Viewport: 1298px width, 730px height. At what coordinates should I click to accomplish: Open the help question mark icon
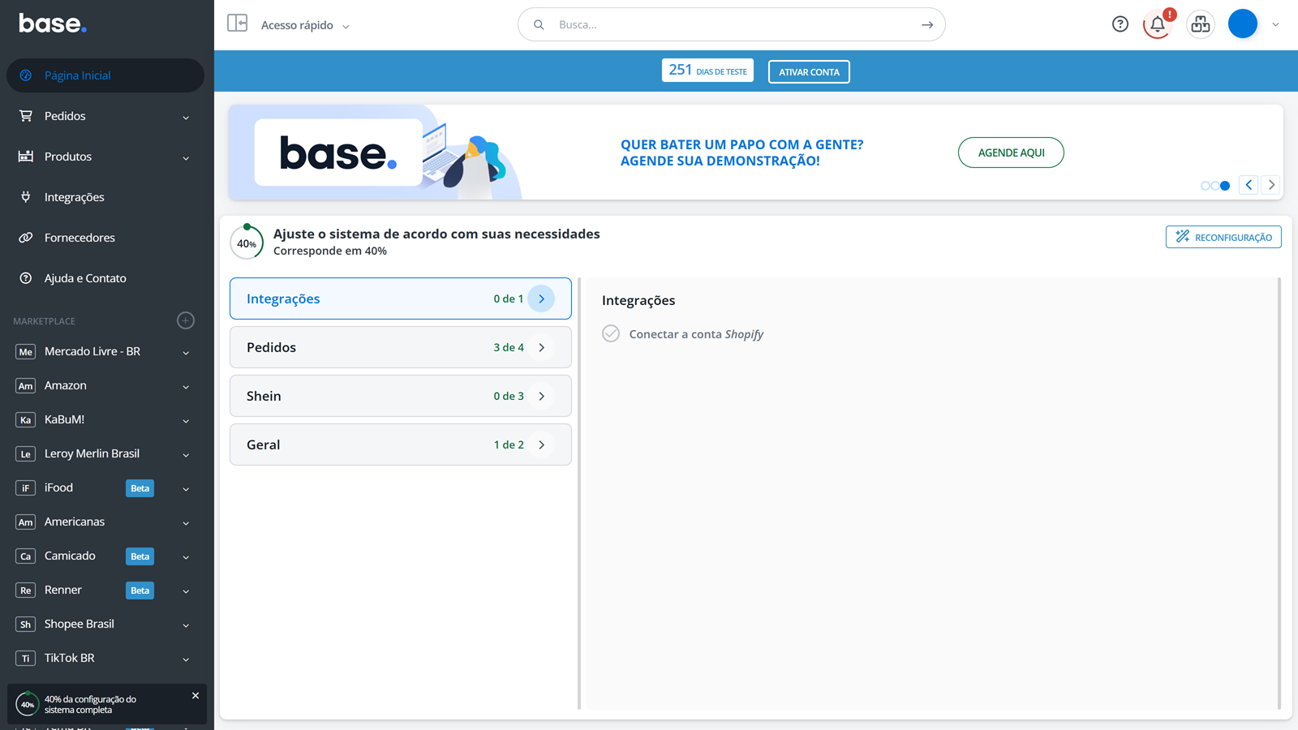[1120, 24]
